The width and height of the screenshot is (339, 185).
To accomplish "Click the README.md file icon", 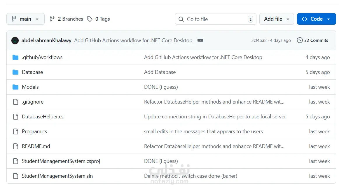I will [x=15, y=146].
